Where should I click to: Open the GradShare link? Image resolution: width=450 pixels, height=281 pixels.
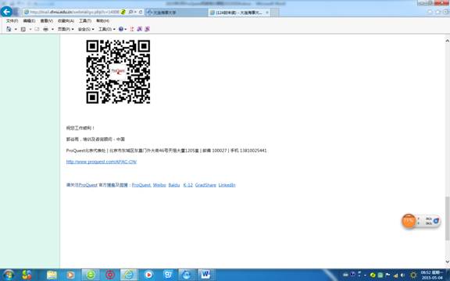click(x=205, y=185)
